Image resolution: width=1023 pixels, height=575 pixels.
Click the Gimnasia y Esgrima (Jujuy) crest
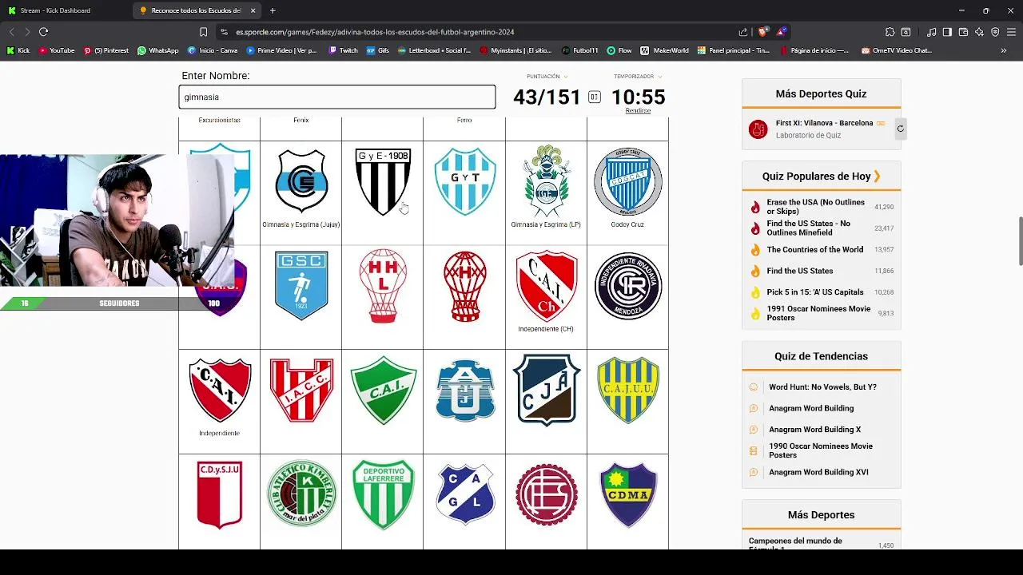click(x=301, y=180)
